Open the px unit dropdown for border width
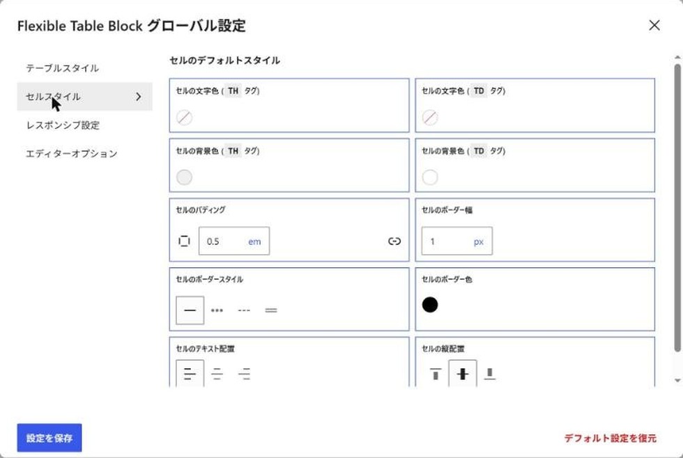The image size is (683, 458). (479, 242)
